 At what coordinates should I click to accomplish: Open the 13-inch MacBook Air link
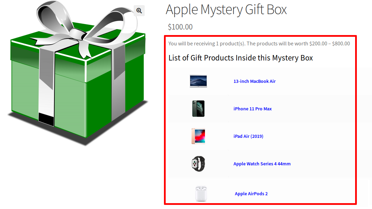pos(255,81)
